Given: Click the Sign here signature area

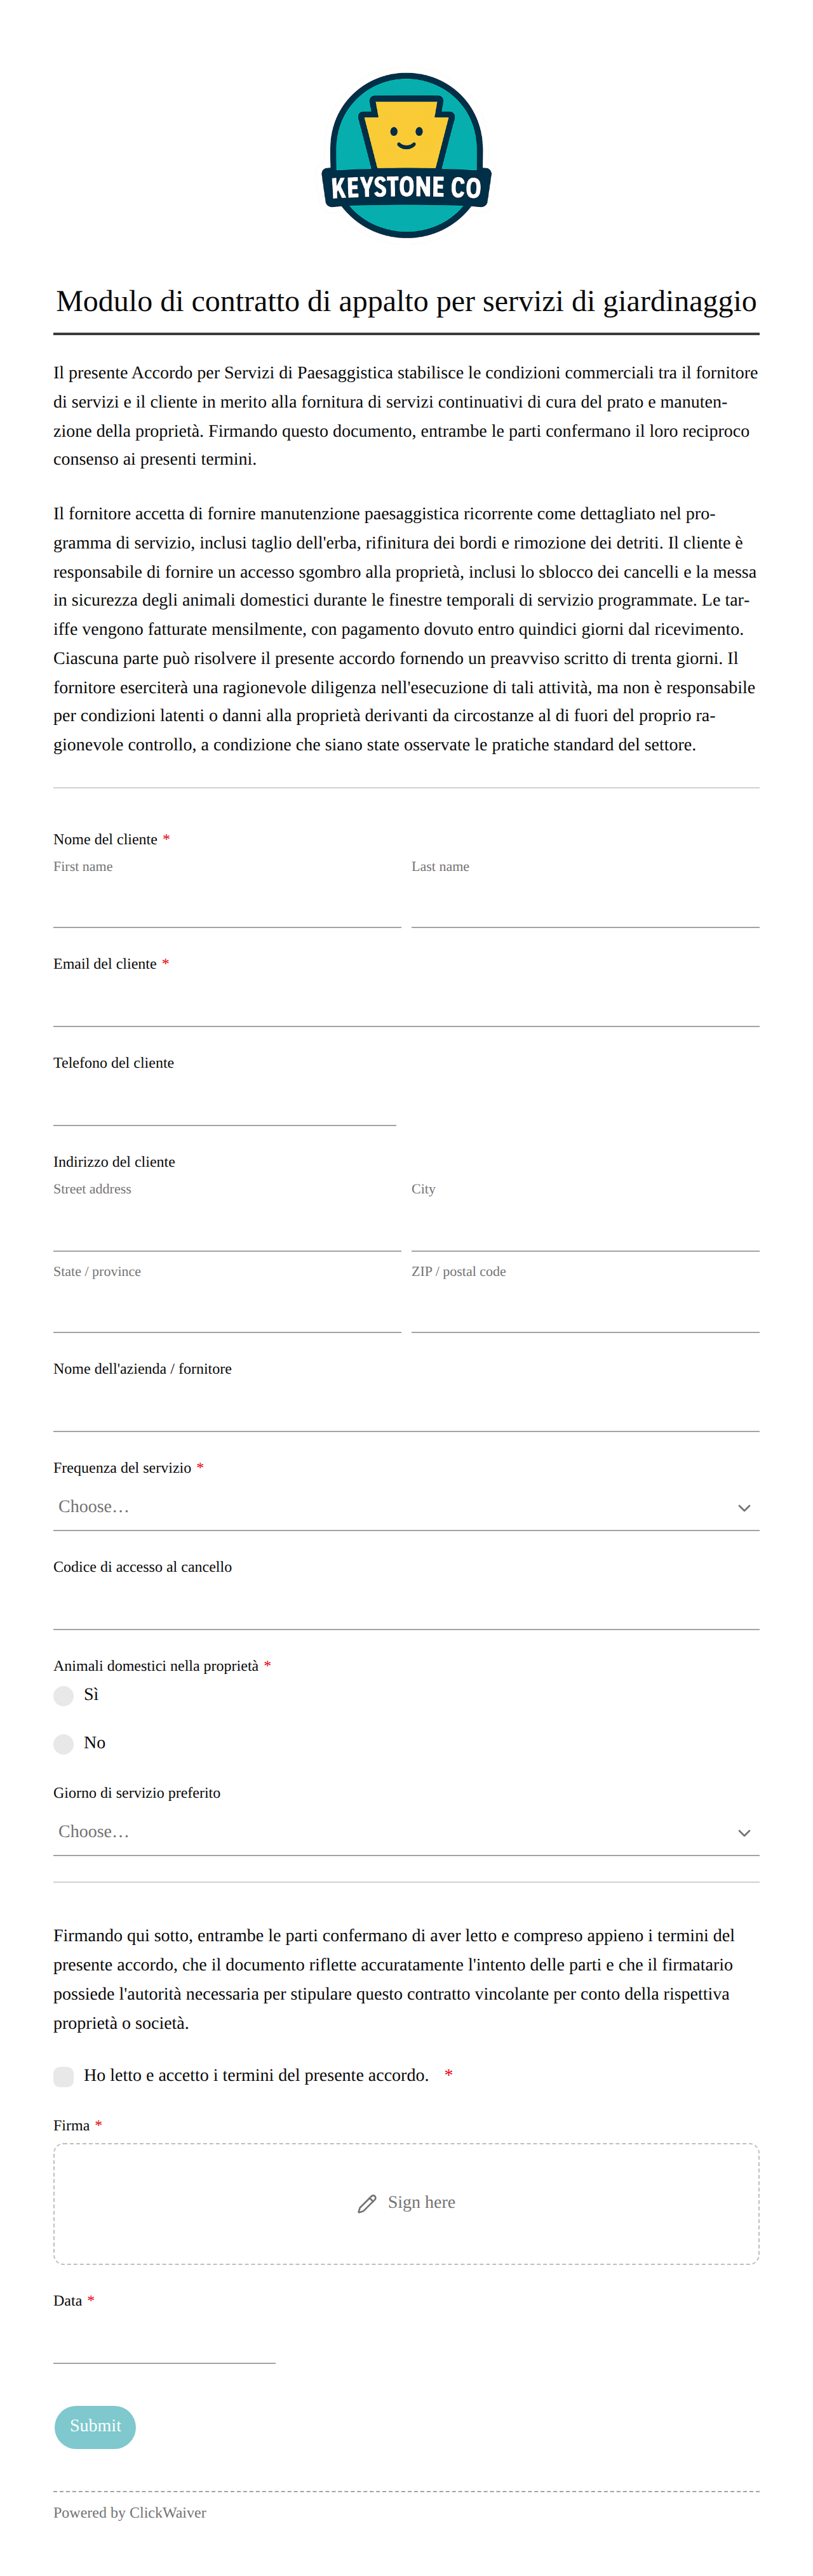Looking at the screenshot, I should point(406,2203).
